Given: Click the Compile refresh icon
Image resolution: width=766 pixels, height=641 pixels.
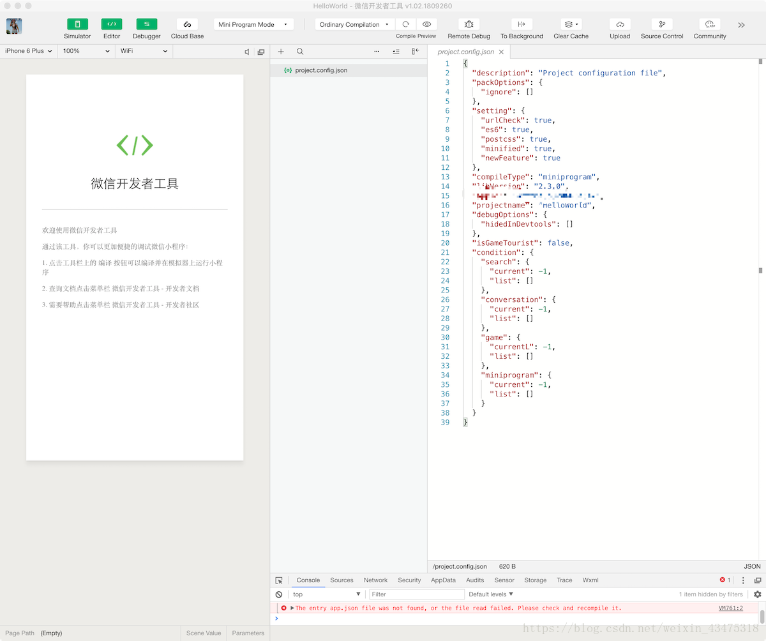Looking at the screenshot, I should pyautogui.click(x=405, y=24).
